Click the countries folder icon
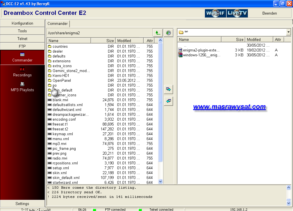Screen dimensions: 293x211 click(x=50, y=46)
